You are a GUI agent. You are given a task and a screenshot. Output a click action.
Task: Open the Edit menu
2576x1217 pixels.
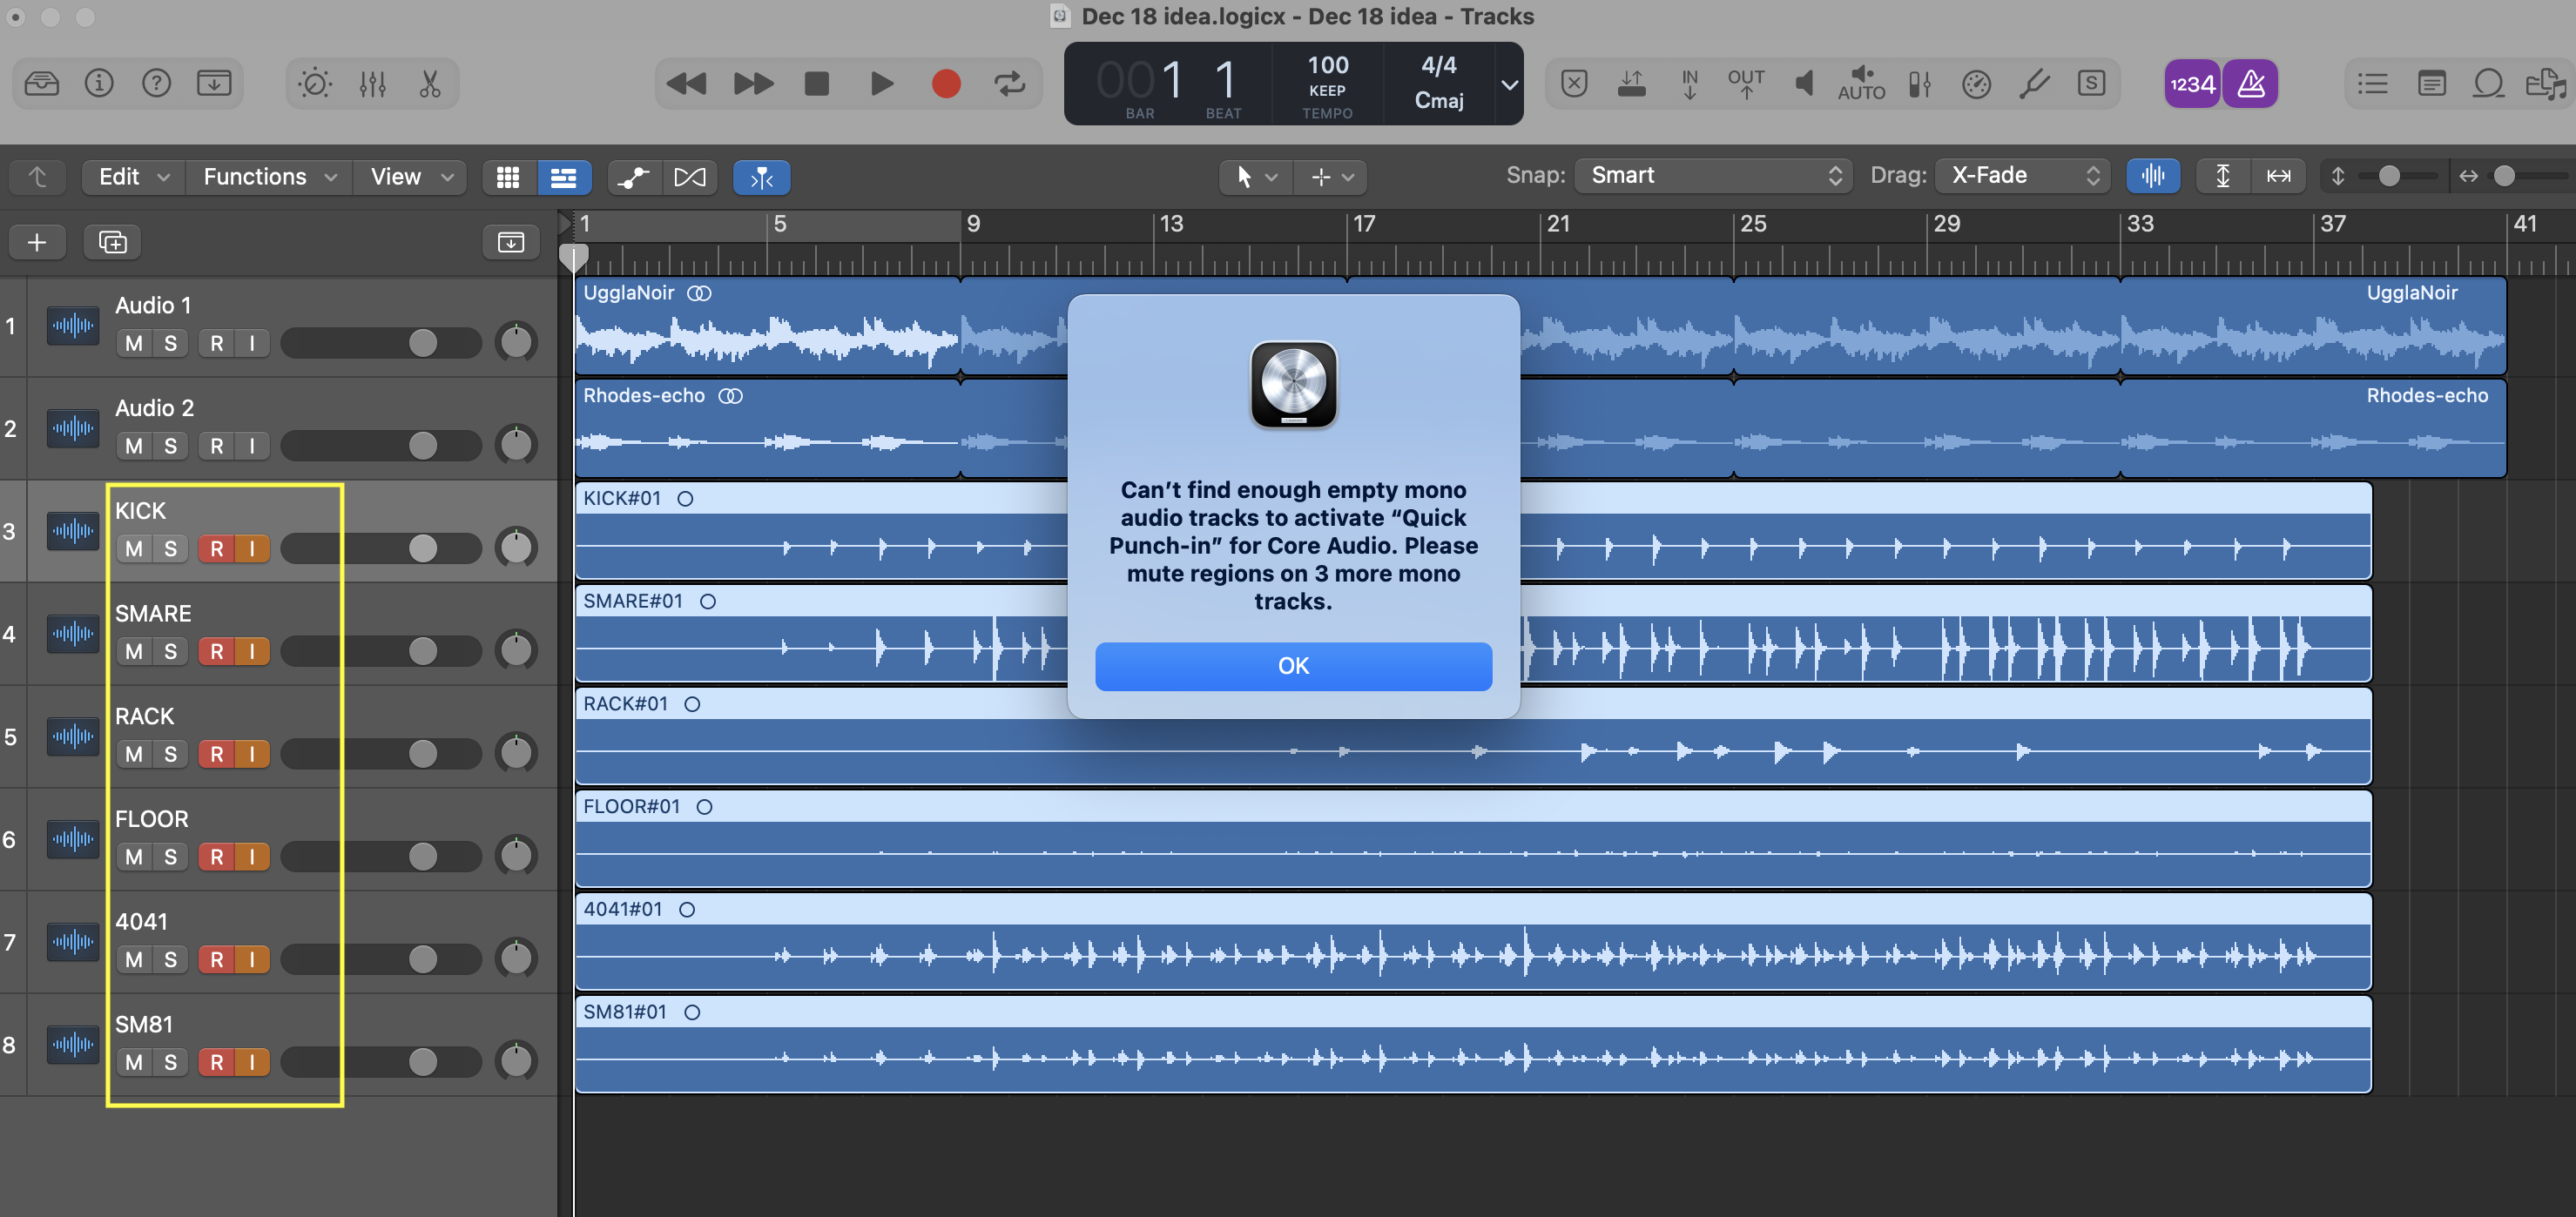pos(133,177)
